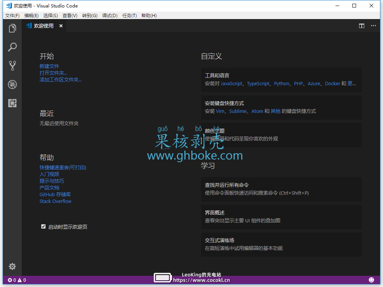Screen dimensions: 383x287
Task: Open the Manage gear icon
Action: pos(12,266)
